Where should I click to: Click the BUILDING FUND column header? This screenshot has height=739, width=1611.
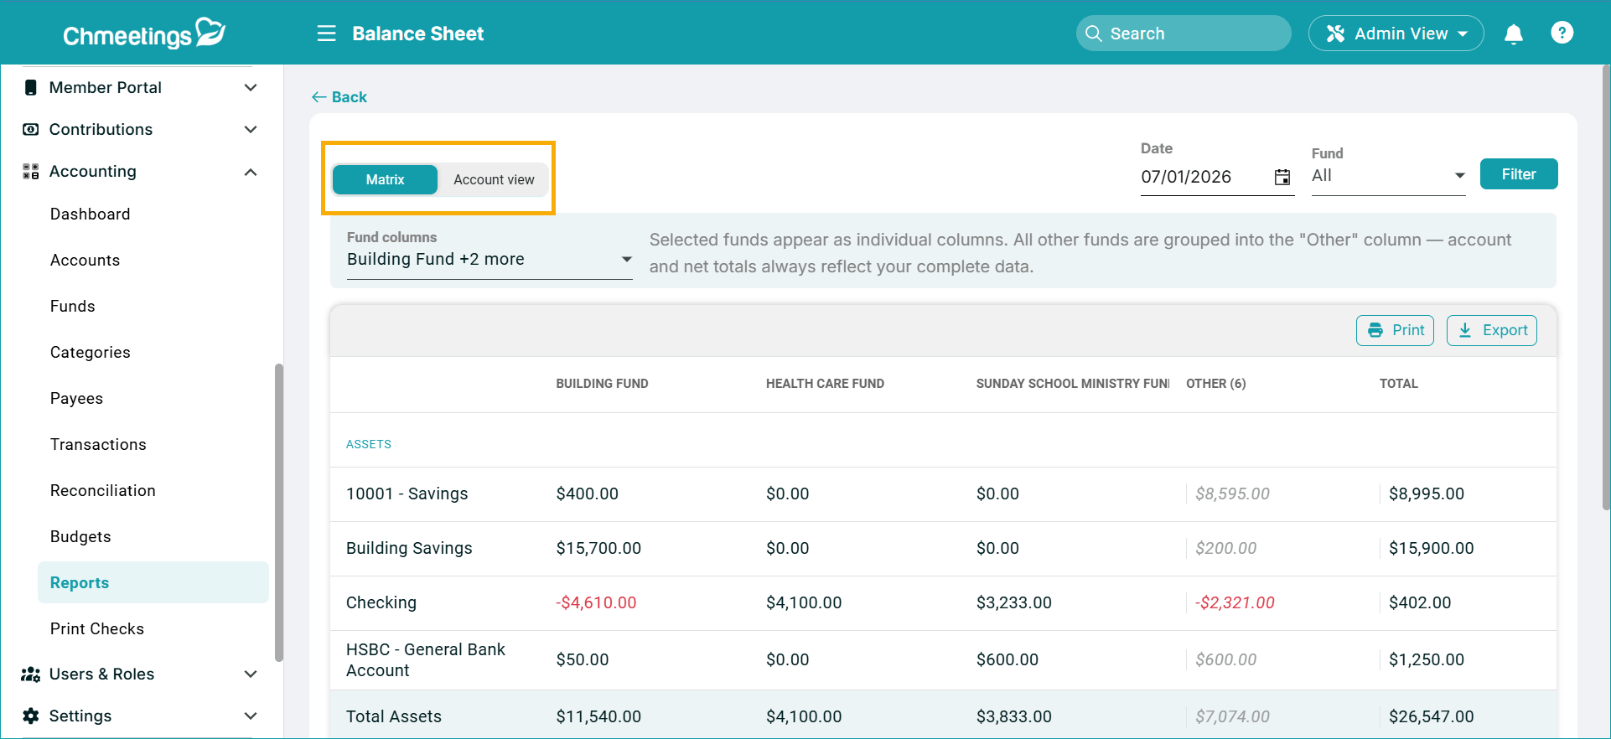[602, 384]
